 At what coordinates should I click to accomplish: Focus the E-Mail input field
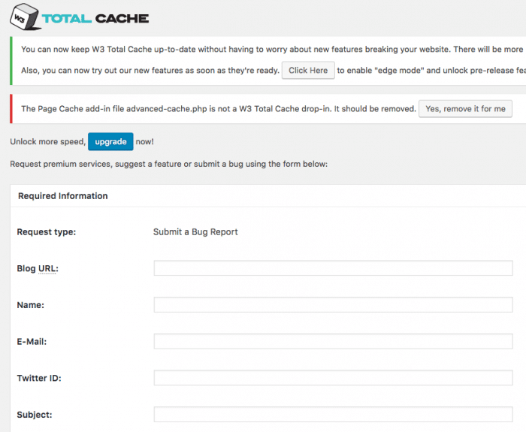[x=333, y=341]
